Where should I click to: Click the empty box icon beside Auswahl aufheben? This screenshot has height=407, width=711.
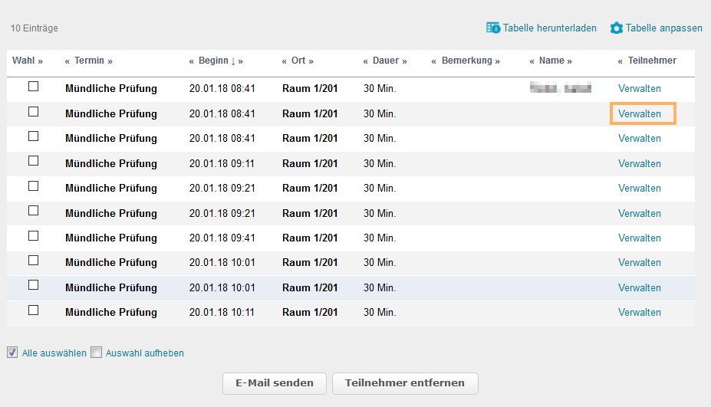(x=96, y=353)
